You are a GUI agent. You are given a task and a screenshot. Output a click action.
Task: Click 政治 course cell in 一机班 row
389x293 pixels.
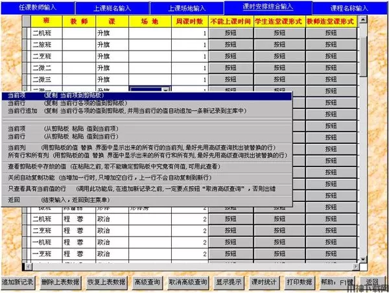(112, 242)
